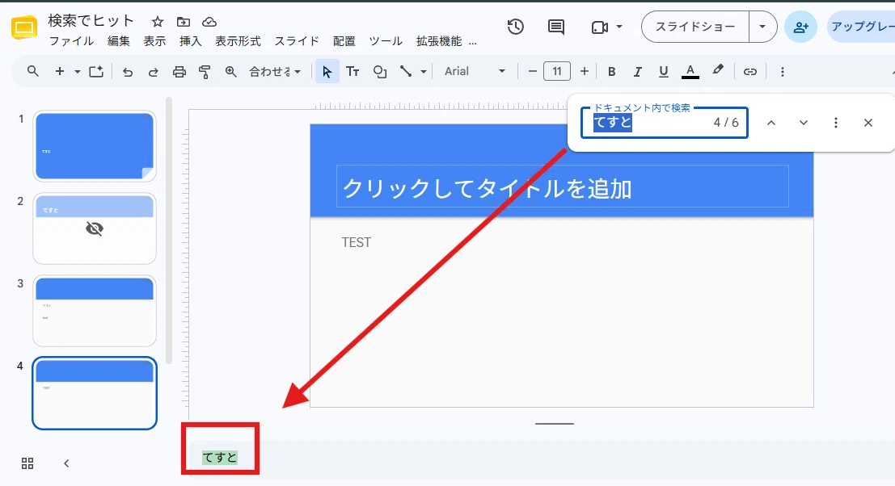
Task: Open search box more options dots
Action: [x=836, y=123]
